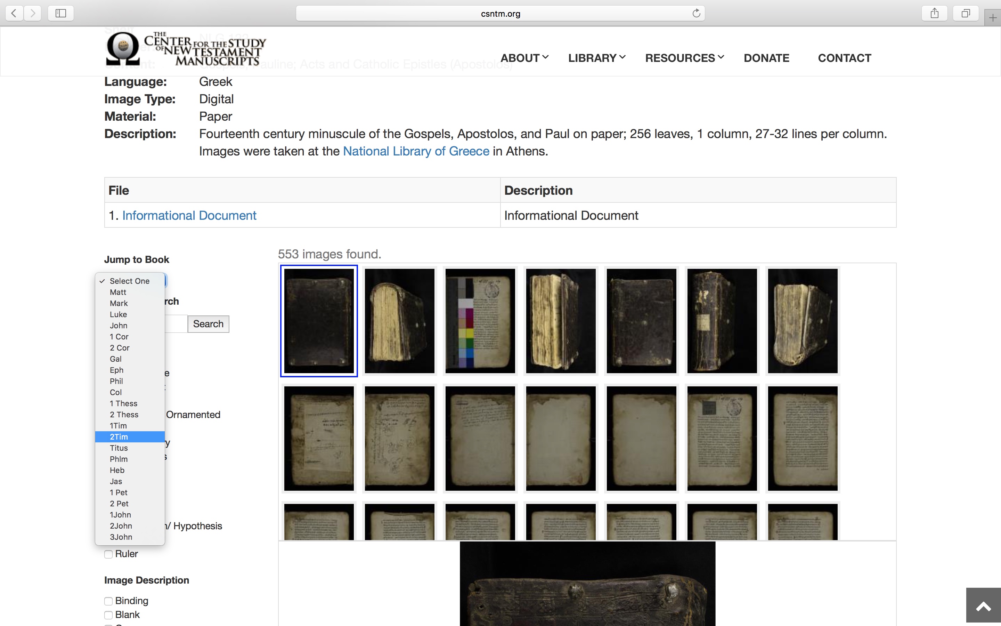Select 2 Thess from the book list
Screen dimensions: 1001x626
point(130,415)
